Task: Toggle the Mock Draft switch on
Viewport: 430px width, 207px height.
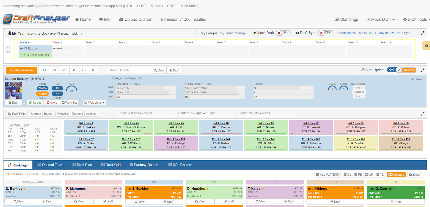Action: [283, 33]
